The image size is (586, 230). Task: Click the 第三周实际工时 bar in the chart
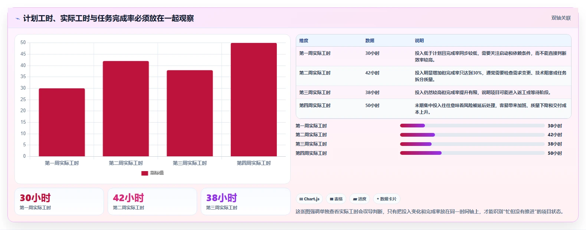coord(190,113)
